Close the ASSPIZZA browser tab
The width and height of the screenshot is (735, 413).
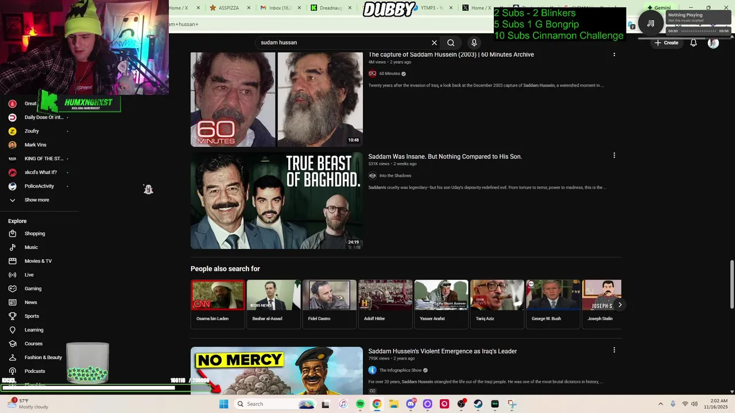[249, 8]
